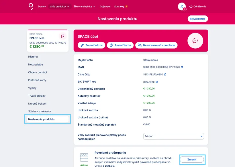This screenshot has height=167, width=235.
Task: Click the bank logo in header
Action: 31,6
